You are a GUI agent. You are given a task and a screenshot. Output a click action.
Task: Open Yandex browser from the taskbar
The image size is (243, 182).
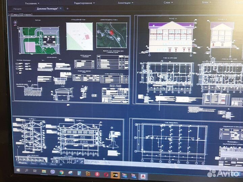pos(97,173)
